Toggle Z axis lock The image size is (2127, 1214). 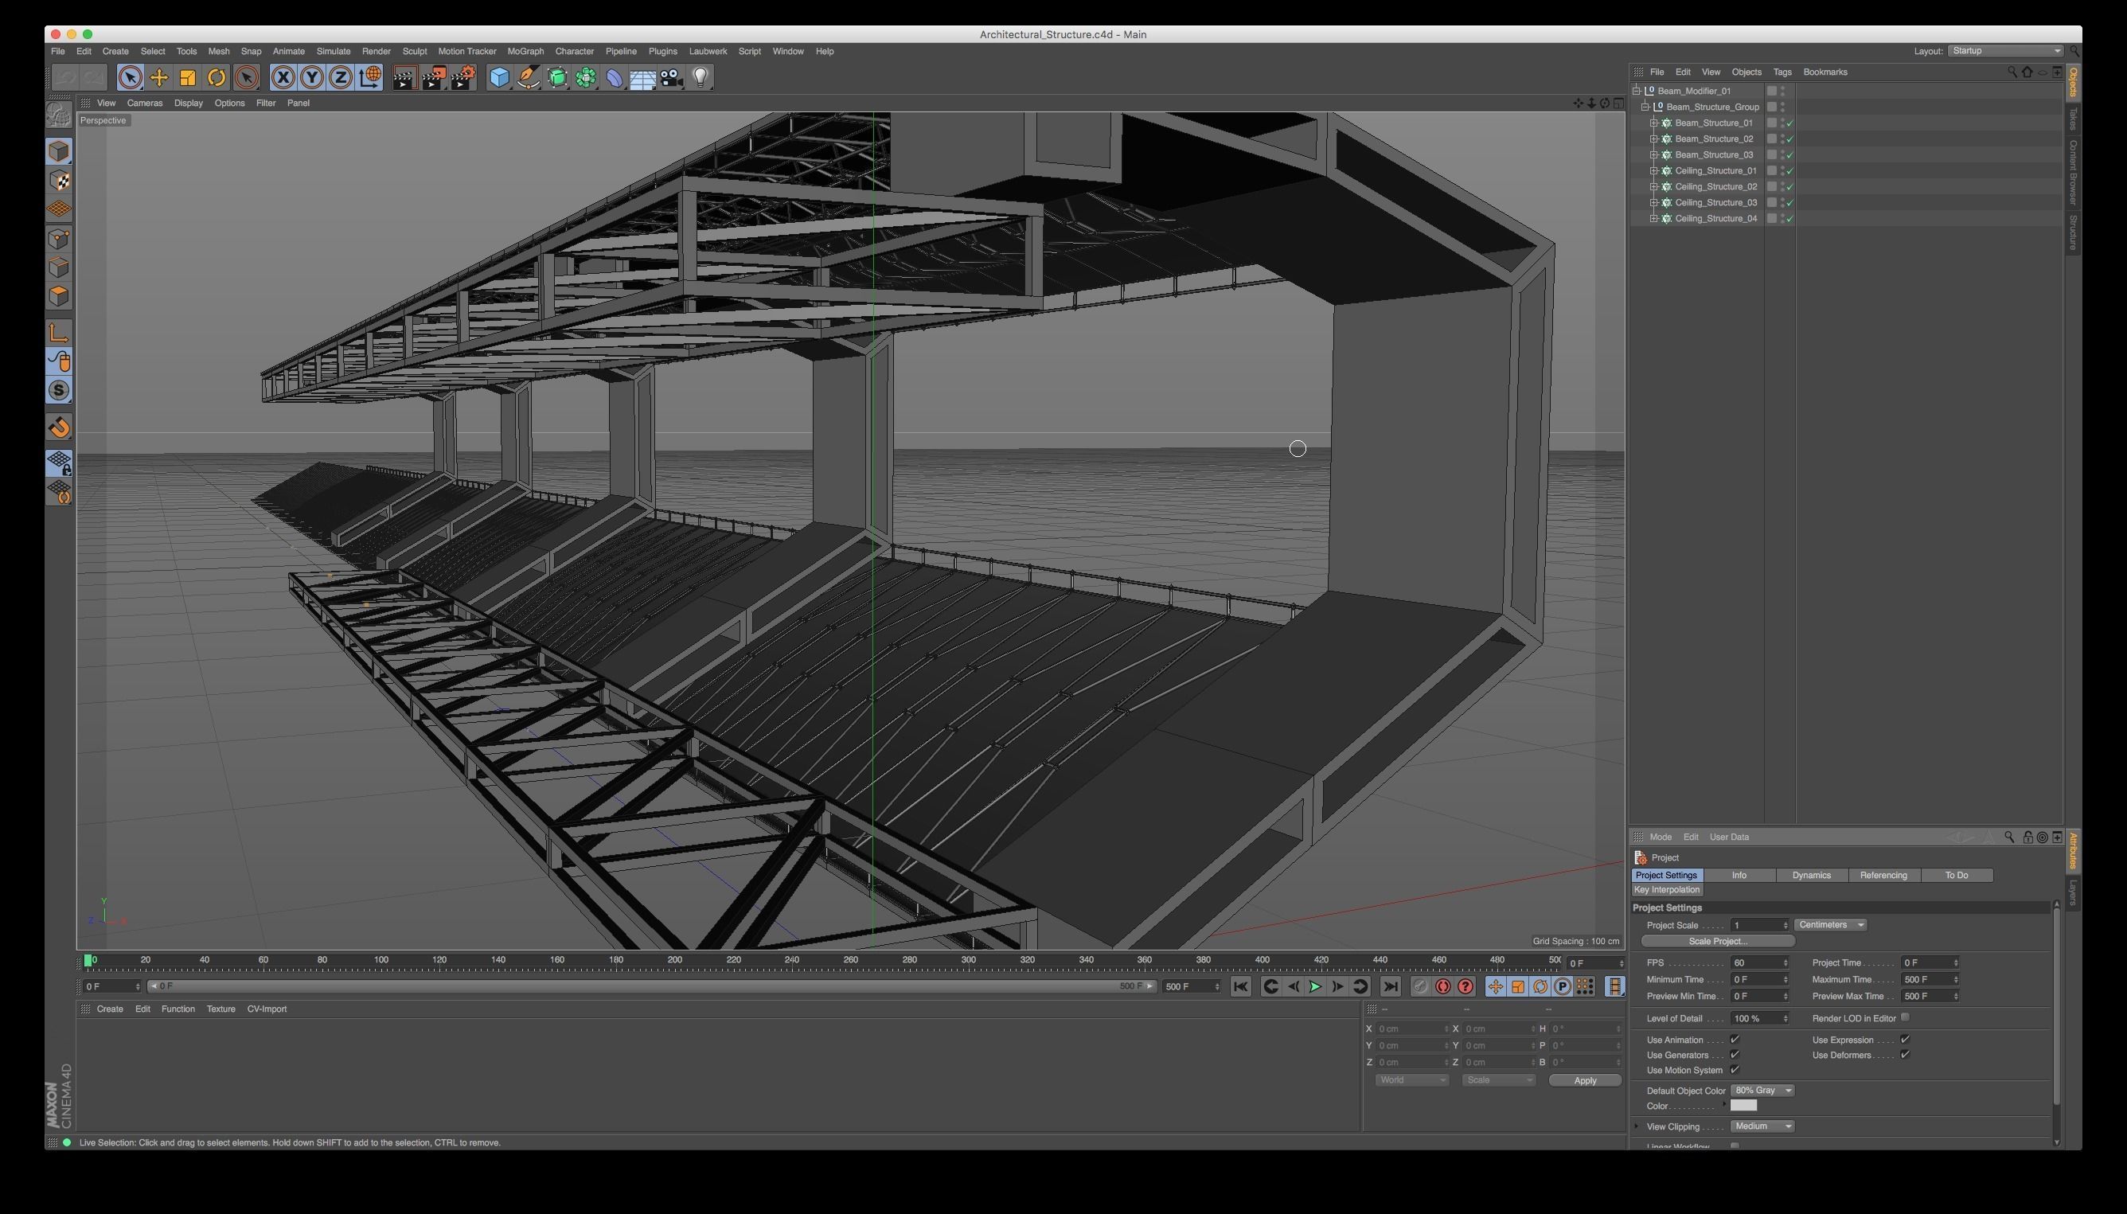pyautogui.click(x=340, y=77)
